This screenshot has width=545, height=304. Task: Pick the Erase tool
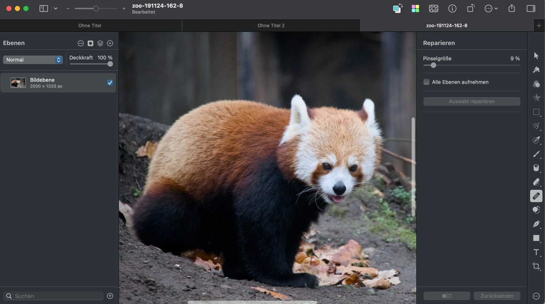coord(536,182)
